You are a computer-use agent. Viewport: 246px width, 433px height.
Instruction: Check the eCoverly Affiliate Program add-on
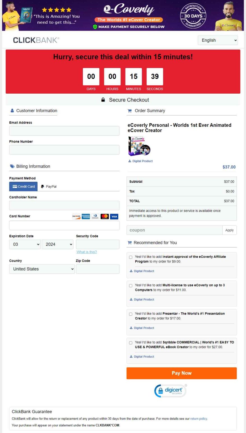131,257
